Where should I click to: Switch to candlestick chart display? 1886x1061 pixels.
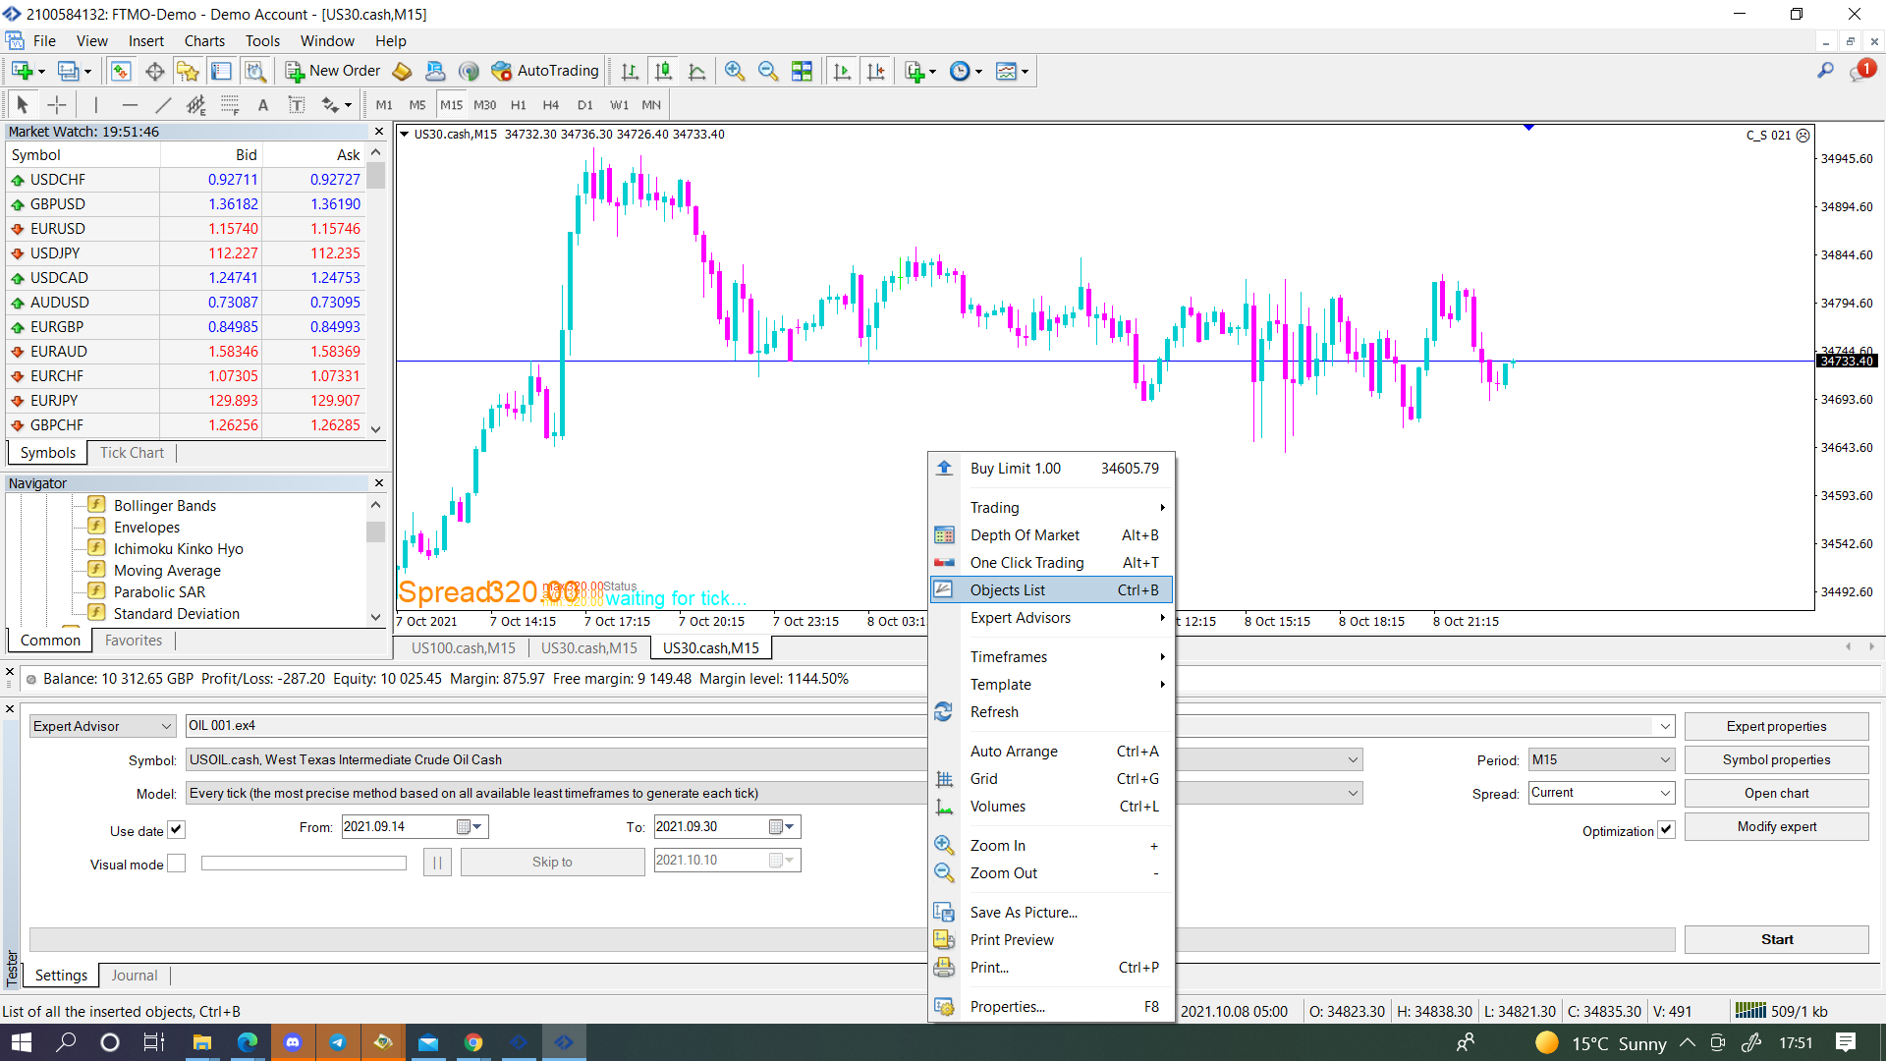click(664, 71)
